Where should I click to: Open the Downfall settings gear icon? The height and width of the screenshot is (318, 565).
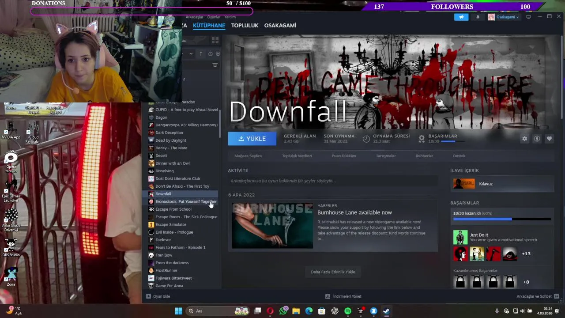coord(524,139)
